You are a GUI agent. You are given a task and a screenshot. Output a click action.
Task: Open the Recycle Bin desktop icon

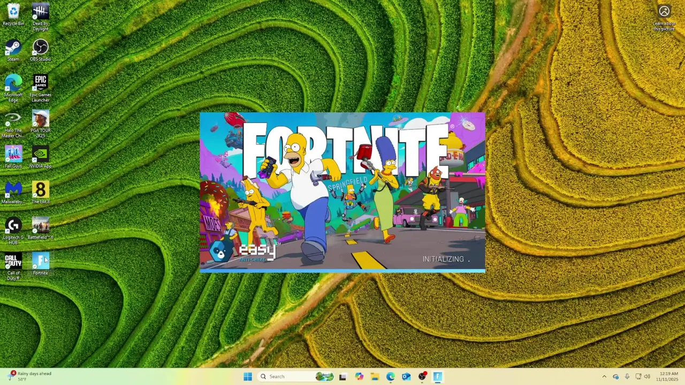pos(13,14)
